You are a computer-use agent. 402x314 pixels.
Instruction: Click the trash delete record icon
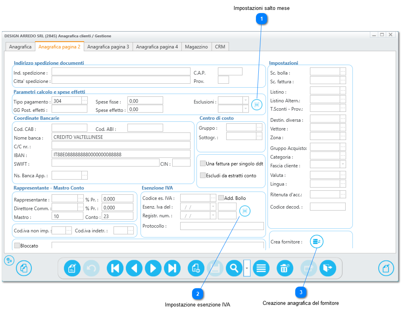click(285, 268)
